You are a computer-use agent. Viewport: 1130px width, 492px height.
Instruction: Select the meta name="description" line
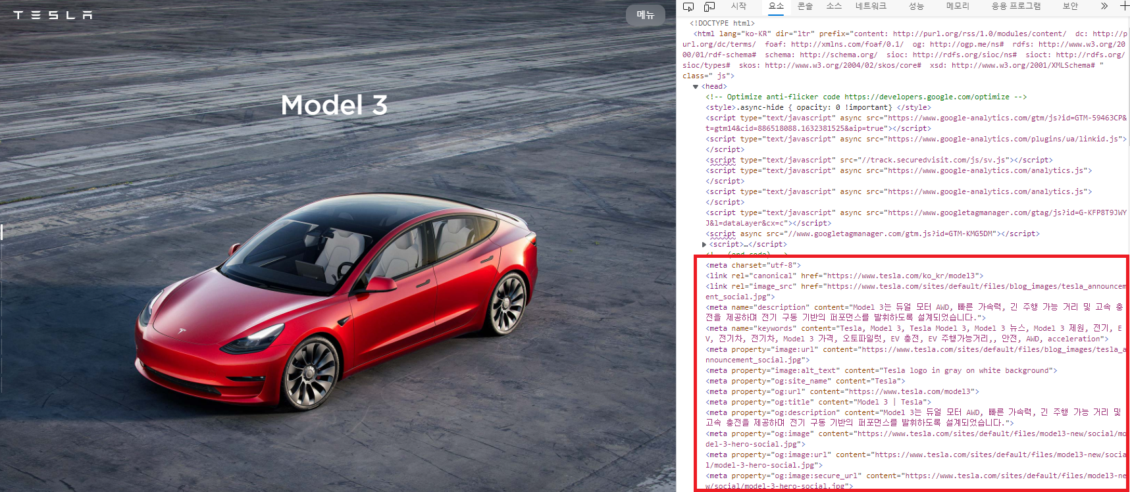[x=915, y=312]
